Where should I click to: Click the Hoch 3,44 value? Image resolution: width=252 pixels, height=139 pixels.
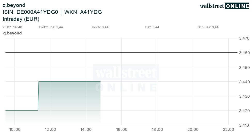coord(100,27)
